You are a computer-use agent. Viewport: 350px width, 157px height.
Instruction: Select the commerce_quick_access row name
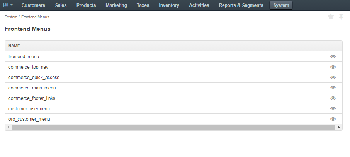click(34, 78)
